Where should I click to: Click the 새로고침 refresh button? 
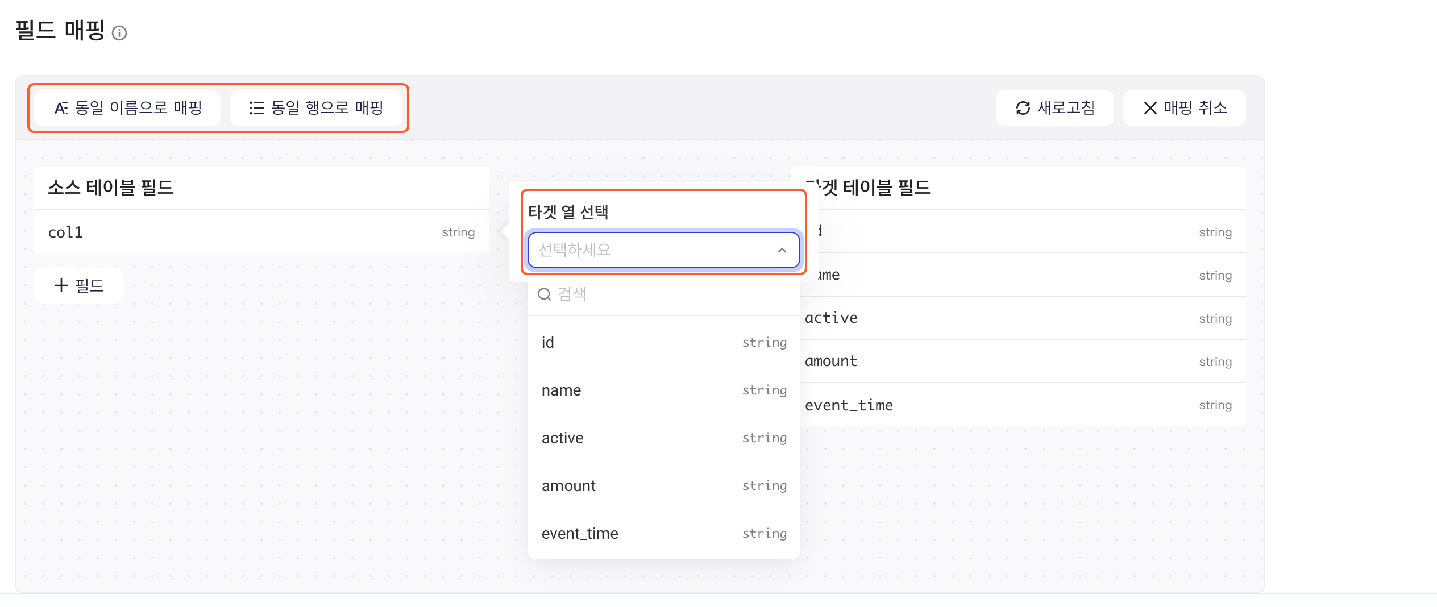[x=1054, y=108]
